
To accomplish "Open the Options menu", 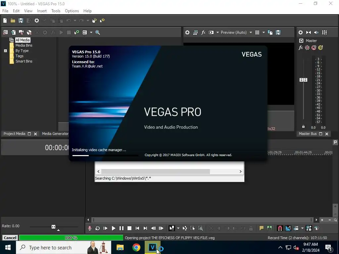I will pos(72,11).
